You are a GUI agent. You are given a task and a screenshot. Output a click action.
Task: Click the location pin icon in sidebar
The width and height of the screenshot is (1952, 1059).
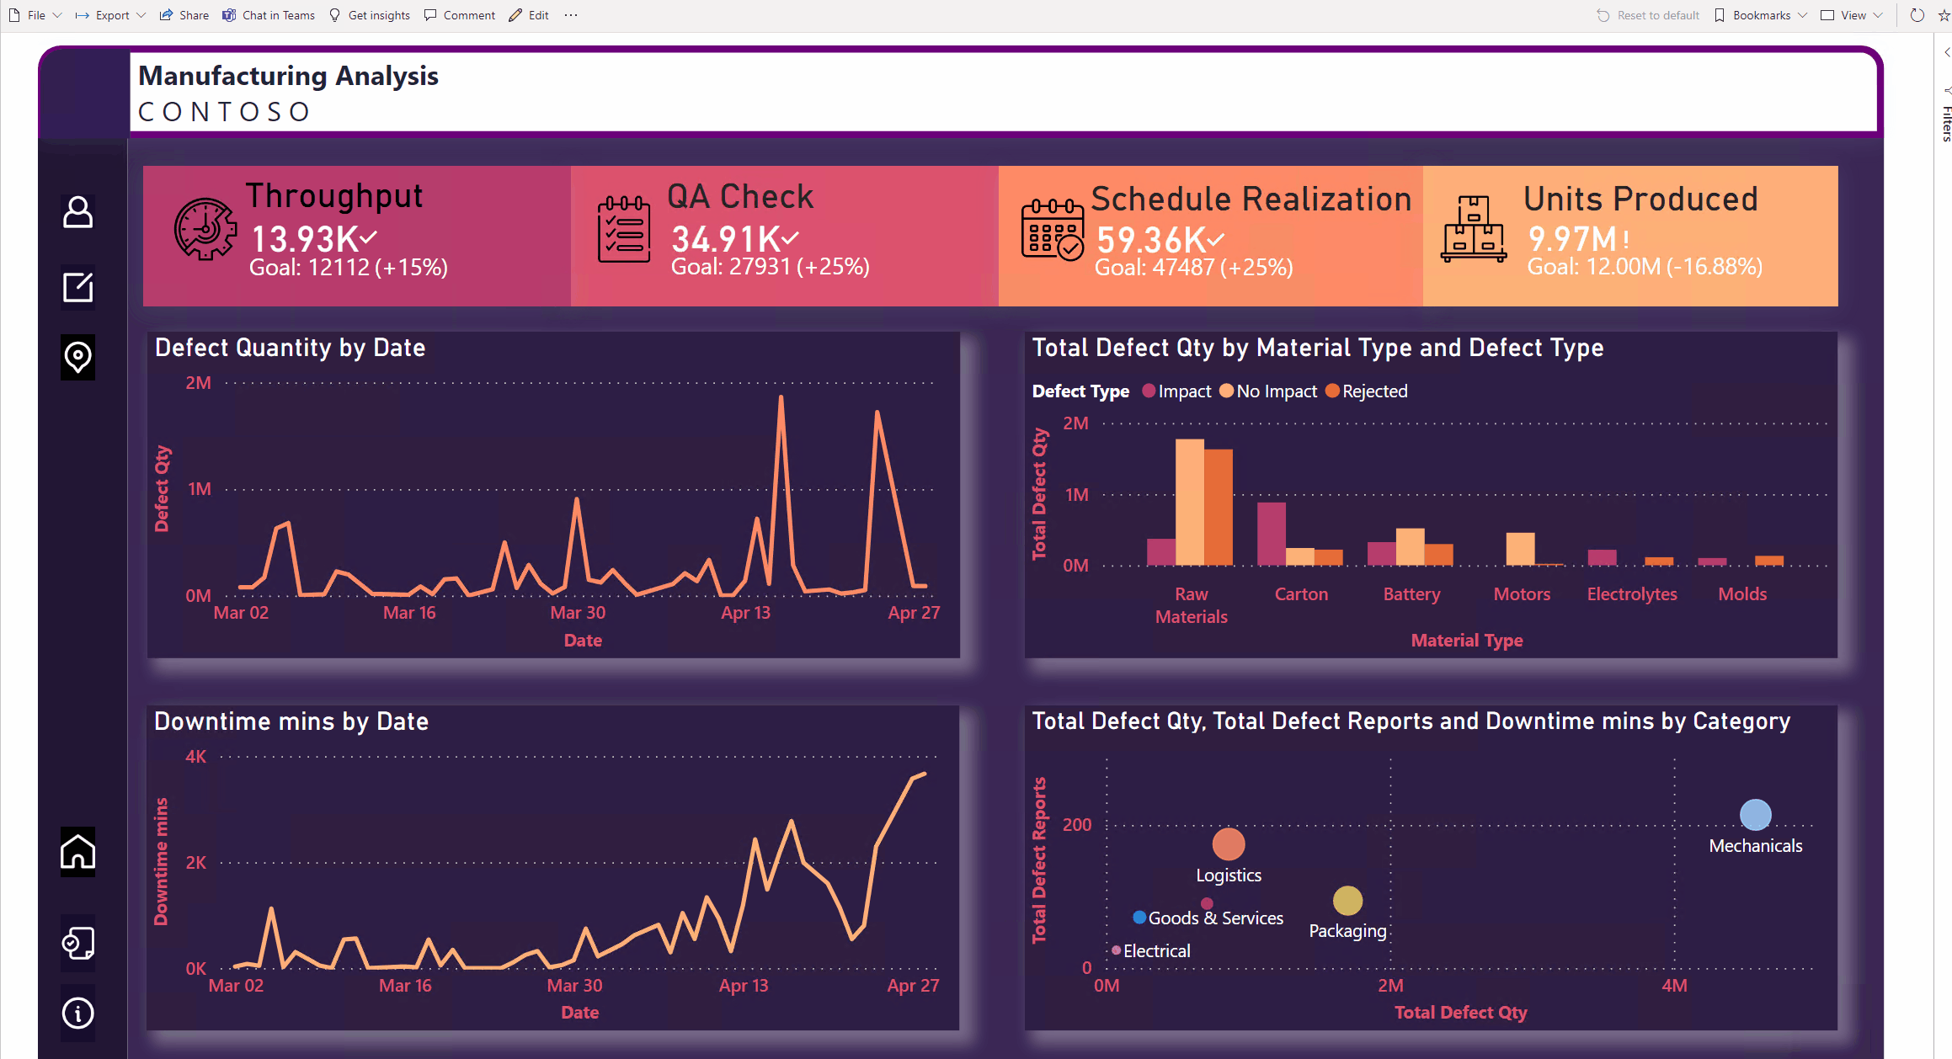point(77,358)
